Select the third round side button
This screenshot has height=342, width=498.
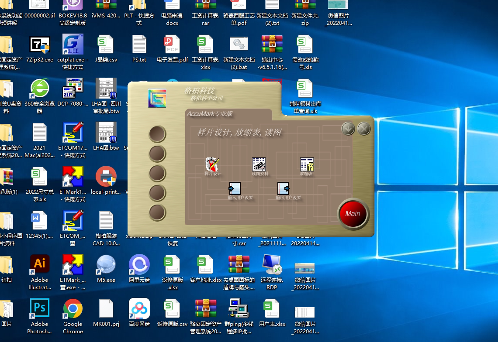(x=158, y=173)
